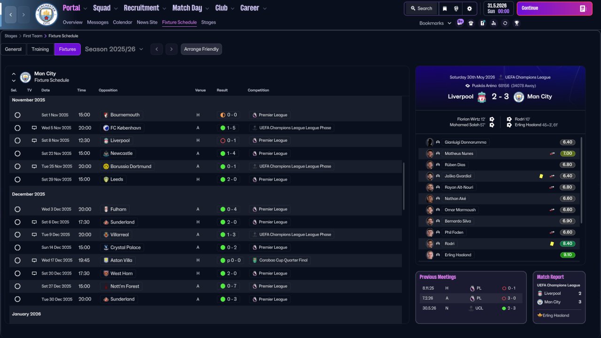
Task: Select the Nott'm Forest fixture radio button
Action: 17,286
